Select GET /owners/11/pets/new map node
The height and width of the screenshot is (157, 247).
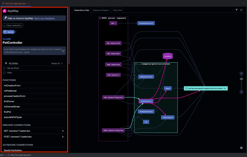113,97
